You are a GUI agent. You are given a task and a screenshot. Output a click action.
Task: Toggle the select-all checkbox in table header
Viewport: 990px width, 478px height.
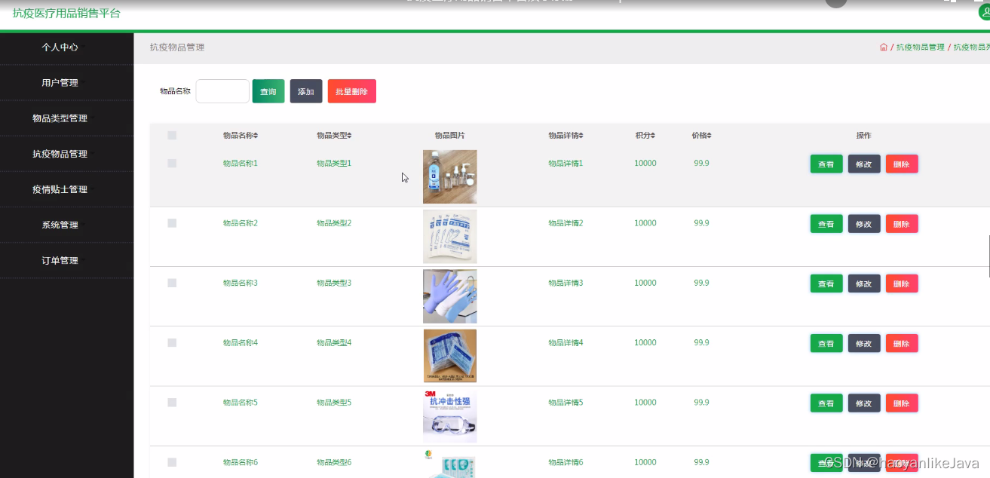click(172, 136)
